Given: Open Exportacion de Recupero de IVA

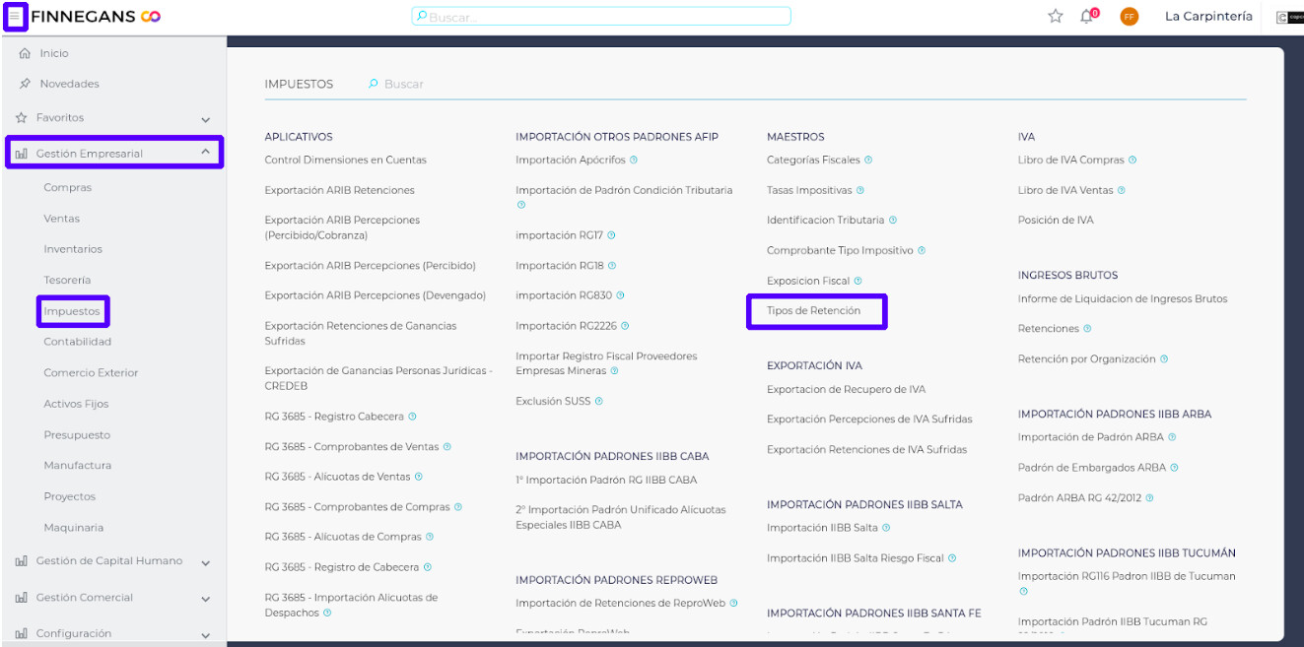Looking at the screenshot, I should click(x=847, y=389).
